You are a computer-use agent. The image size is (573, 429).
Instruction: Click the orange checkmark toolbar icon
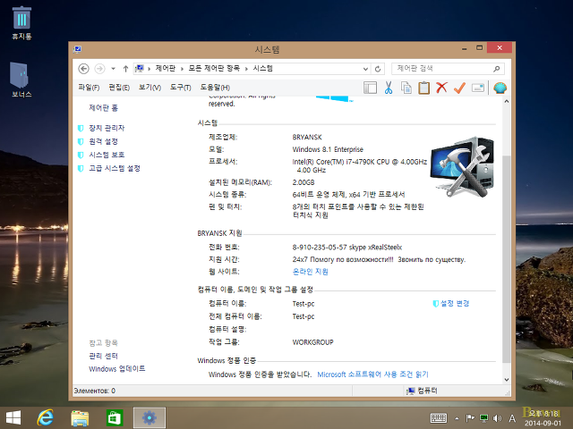(459, 88)
